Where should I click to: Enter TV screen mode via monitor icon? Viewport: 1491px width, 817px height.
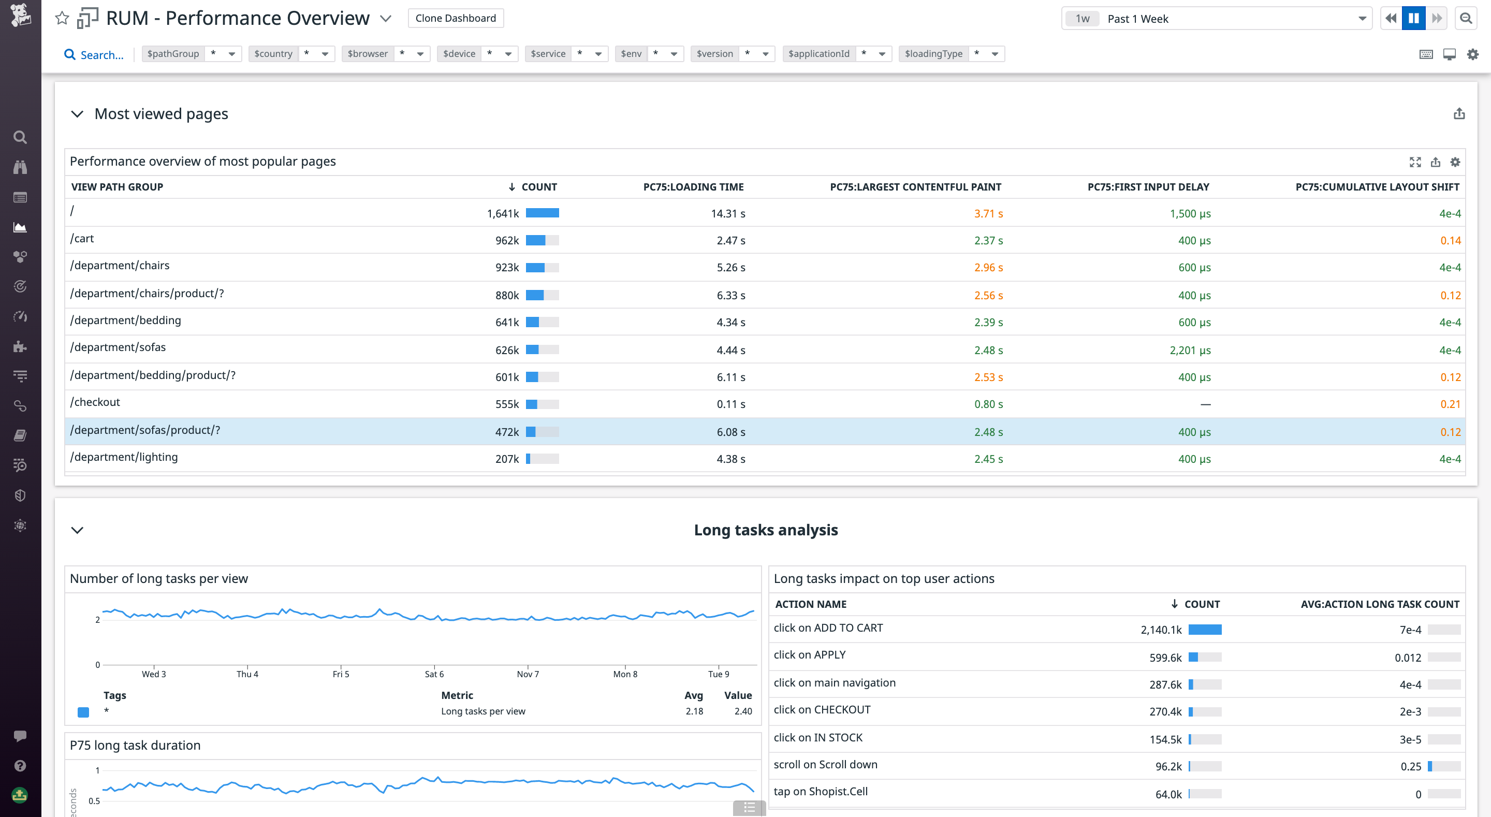click(1450, 54)
